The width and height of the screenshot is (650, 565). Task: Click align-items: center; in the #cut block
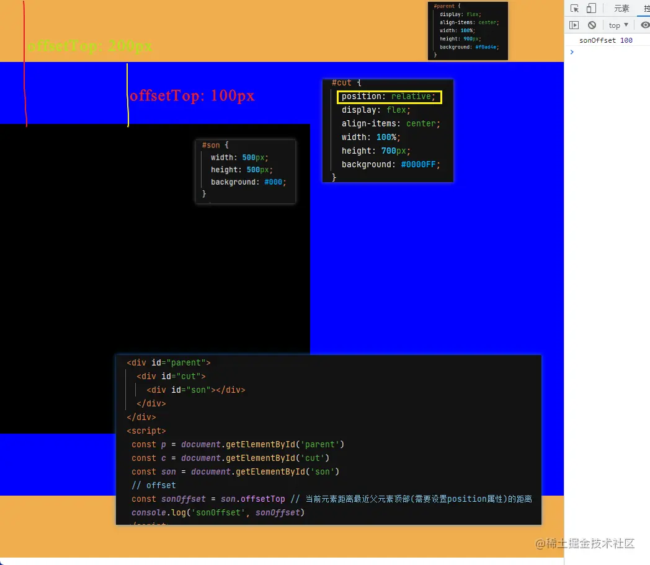click(x=391, y=124)
